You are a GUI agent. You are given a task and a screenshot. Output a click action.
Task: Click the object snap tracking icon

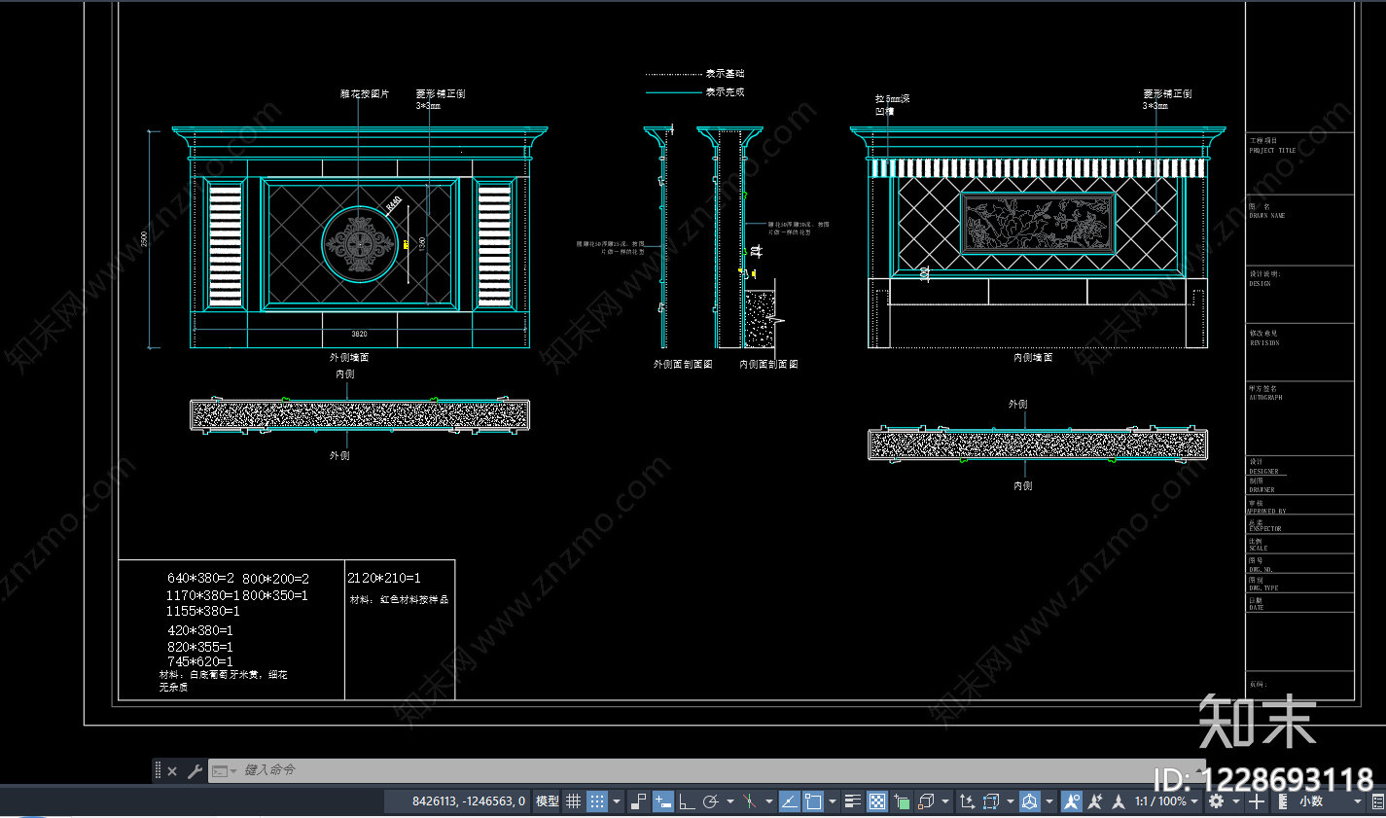(789, 801)
